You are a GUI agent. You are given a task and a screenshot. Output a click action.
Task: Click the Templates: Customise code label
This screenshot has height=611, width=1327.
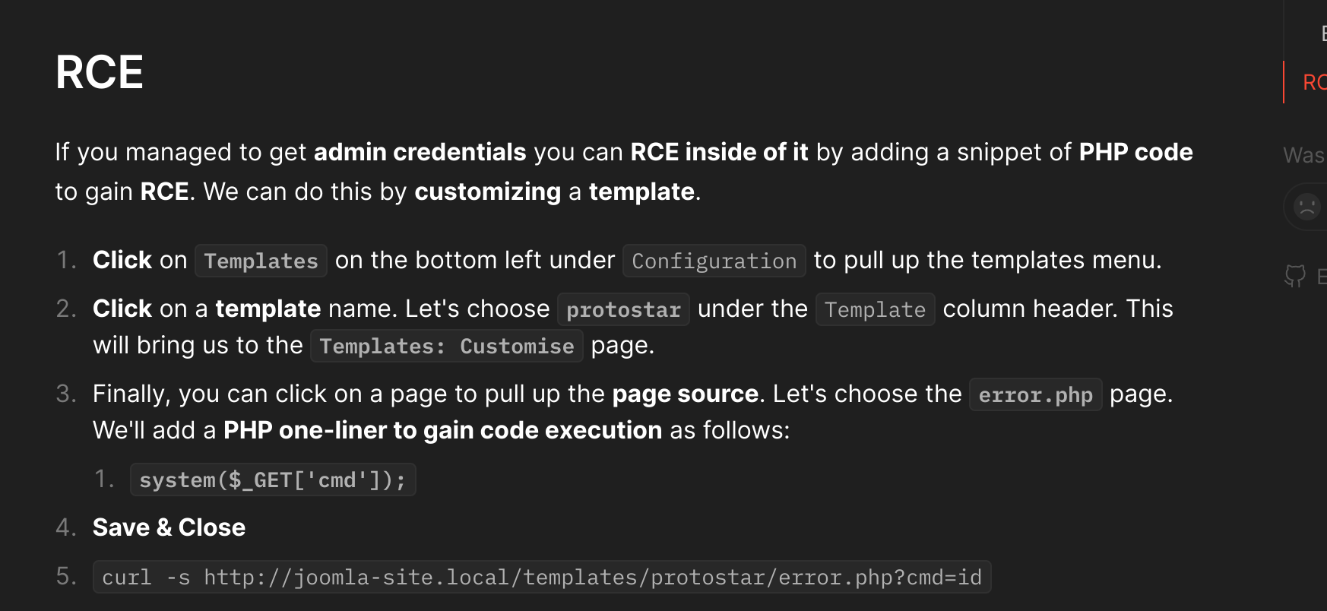click(x=447, y=346)
